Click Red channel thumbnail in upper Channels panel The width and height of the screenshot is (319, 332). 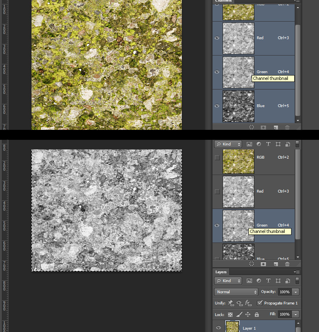[x=238, y=38]
